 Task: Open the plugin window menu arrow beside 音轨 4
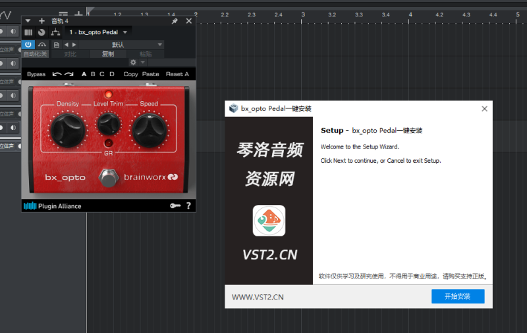tap(28, 21)
